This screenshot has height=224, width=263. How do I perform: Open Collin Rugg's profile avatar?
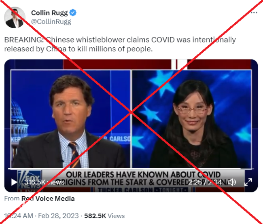[x=15, y=17]
